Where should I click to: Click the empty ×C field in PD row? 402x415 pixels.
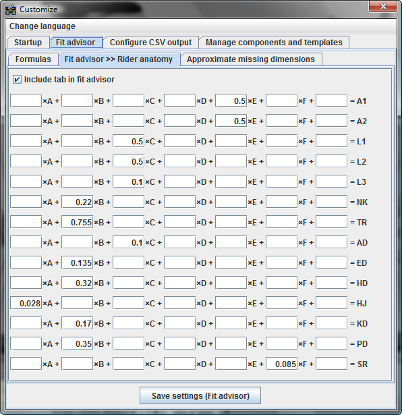129,343
